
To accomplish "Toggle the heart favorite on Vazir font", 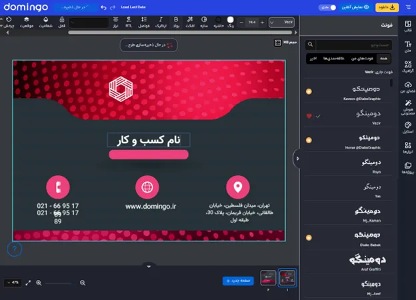I will (x=309, y=116).
